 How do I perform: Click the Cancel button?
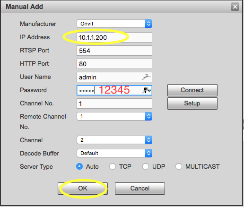(x=140, y=189)
